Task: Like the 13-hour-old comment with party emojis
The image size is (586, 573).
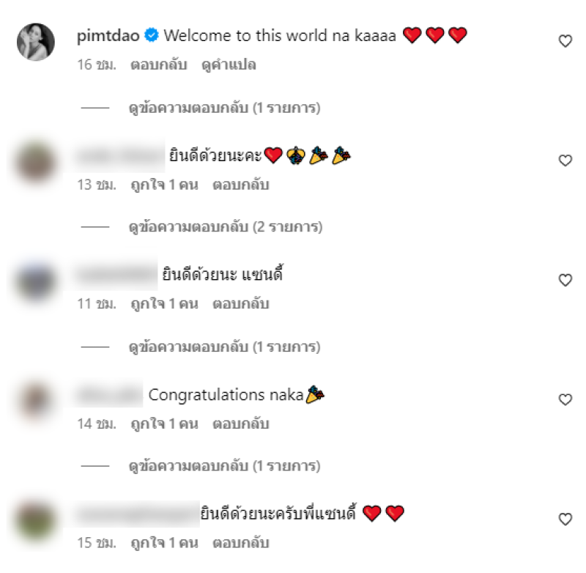Action: 565,160
